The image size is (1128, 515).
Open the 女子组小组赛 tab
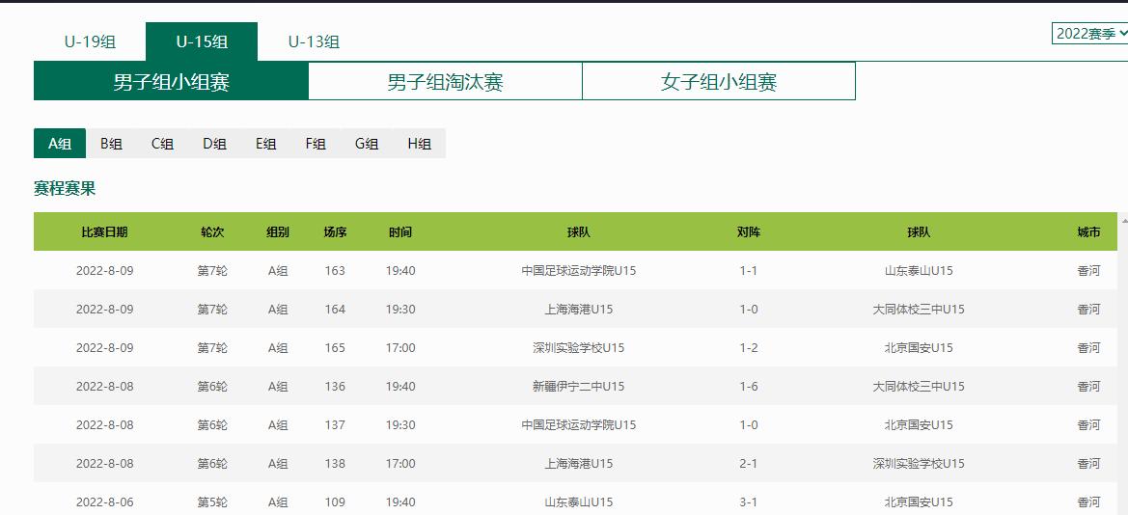(719, 81)
